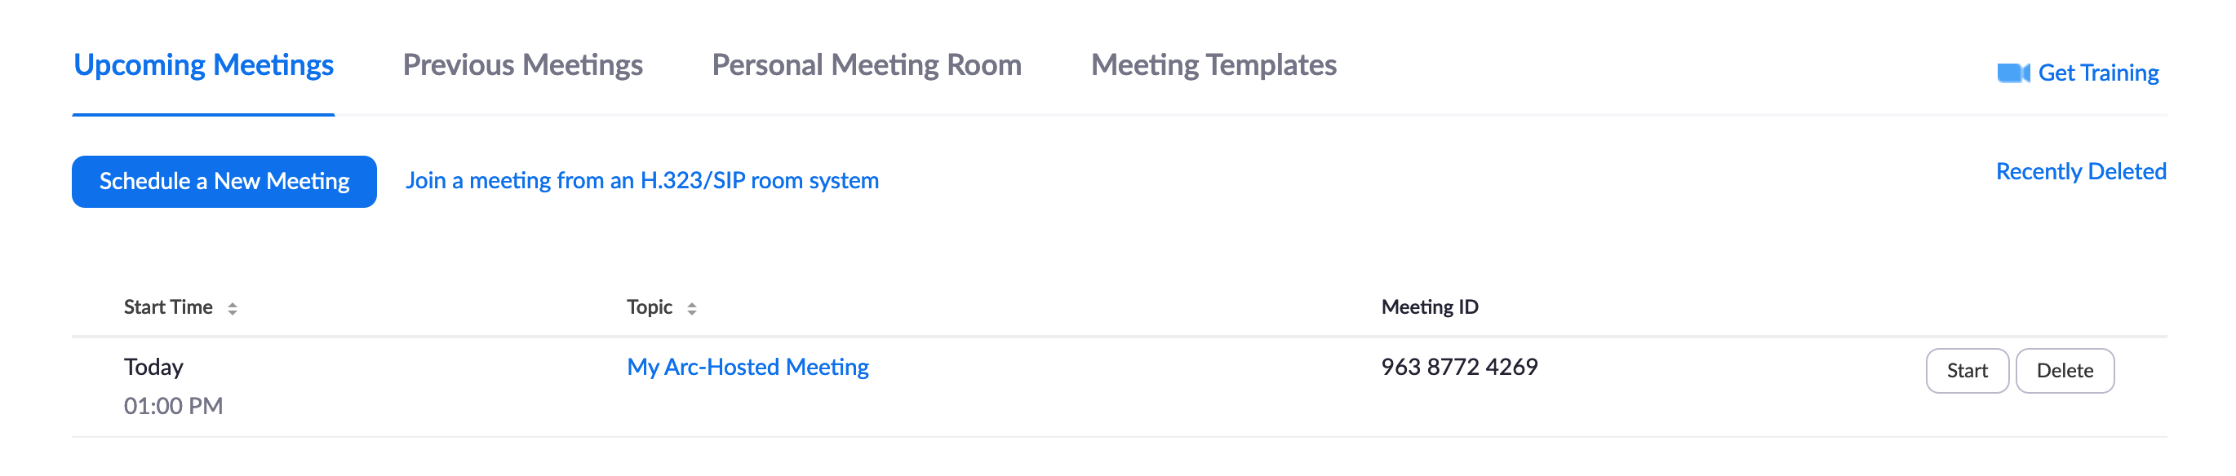
Task: Click the video camera icon beside Get Training
Action: coord(2013,73)
